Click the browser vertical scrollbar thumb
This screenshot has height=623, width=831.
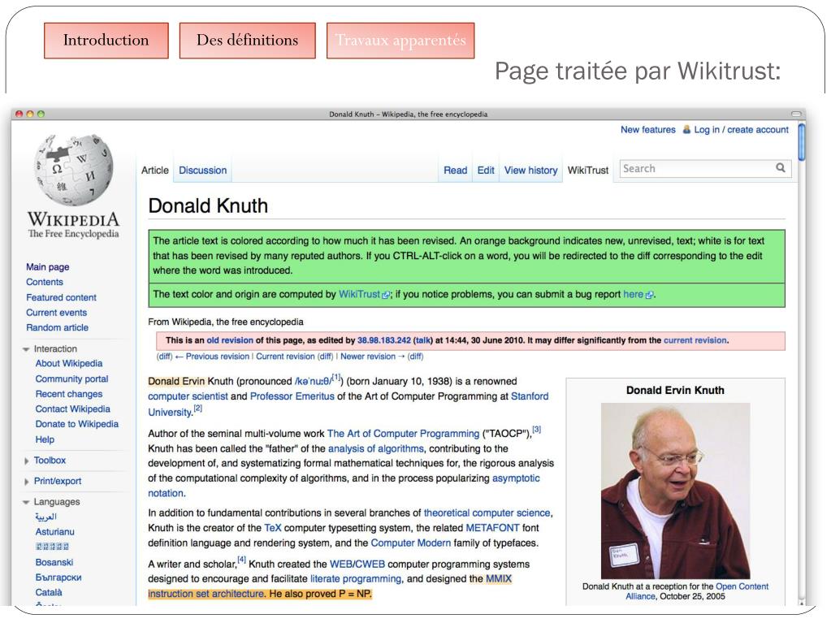(x=801, y=142)
